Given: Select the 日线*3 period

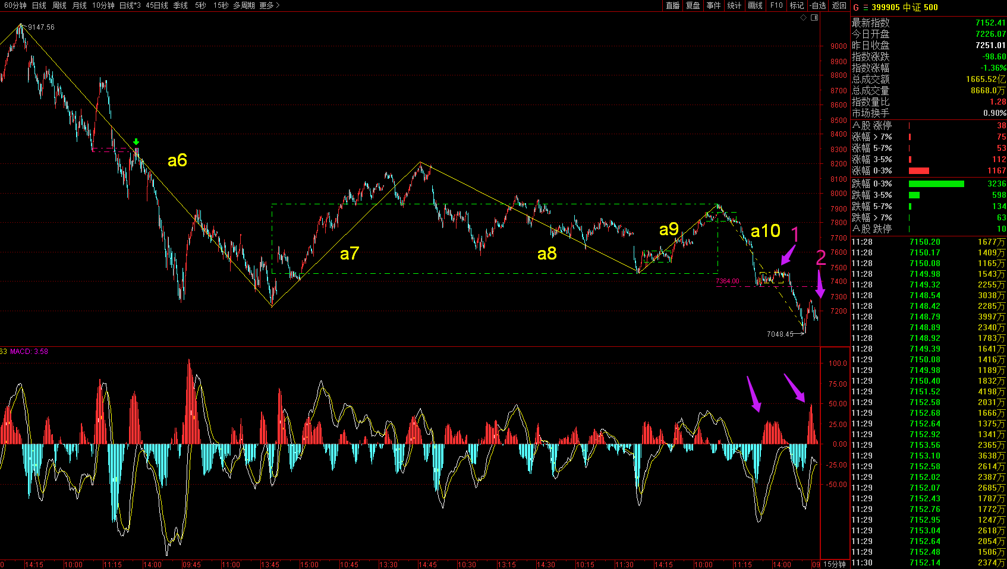Looking at the screenshot, I should coord(130,5).
